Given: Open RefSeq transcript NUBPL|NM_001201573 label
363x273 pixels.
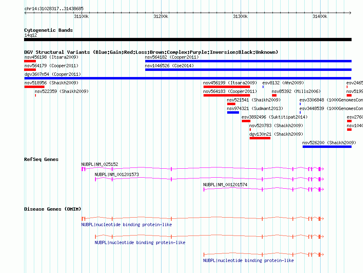Looking at the screenshot, I should click(x=117, y=174).
